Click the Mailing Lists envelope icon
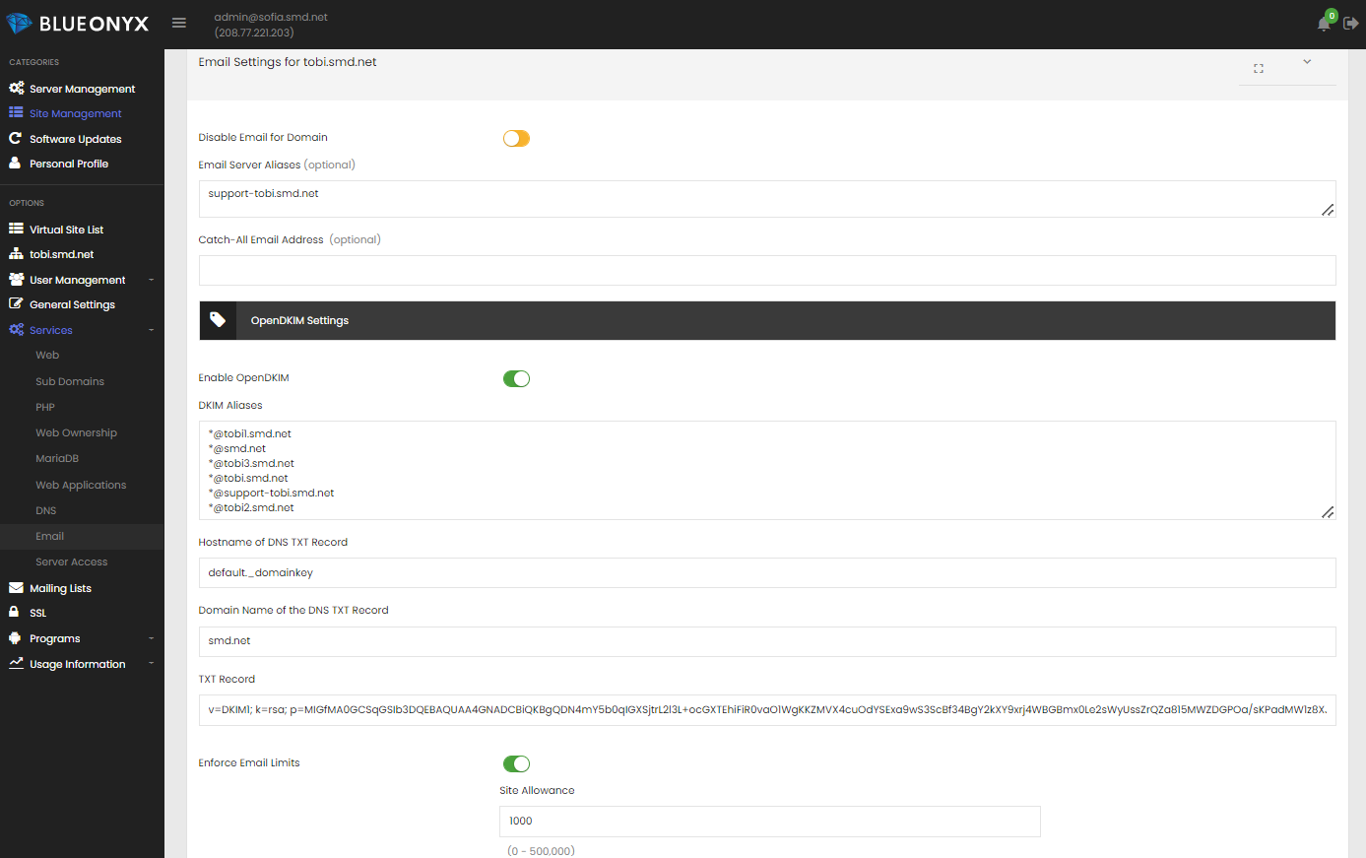This screenshot has height=858, width=1366. coord(16,587)
